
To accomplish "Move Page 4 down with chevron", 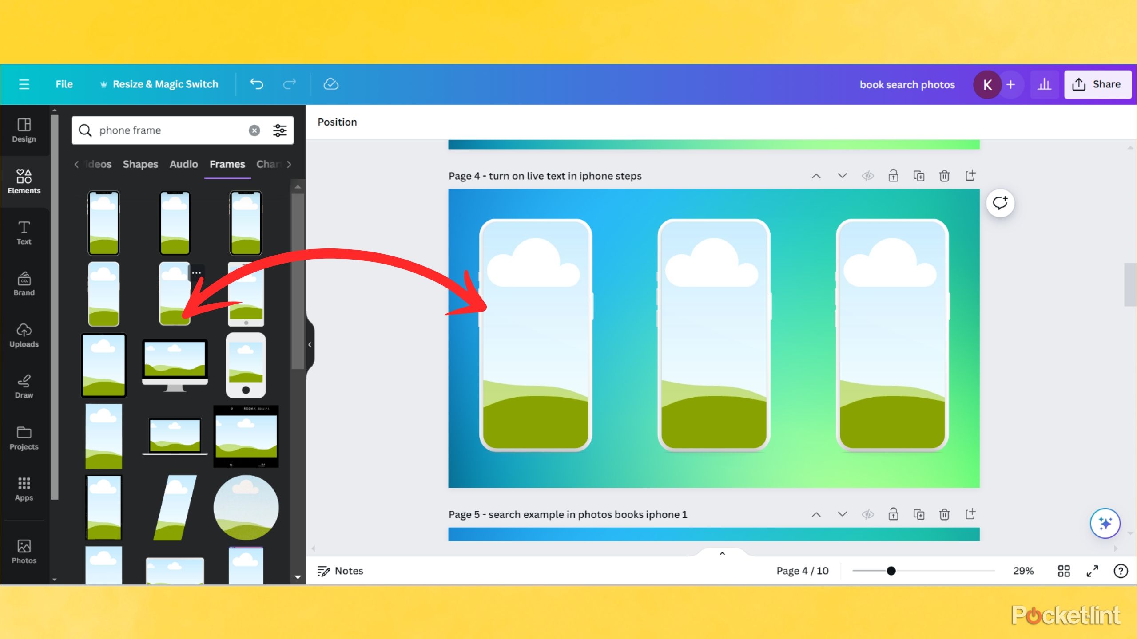I will click(x=842, y=176).
